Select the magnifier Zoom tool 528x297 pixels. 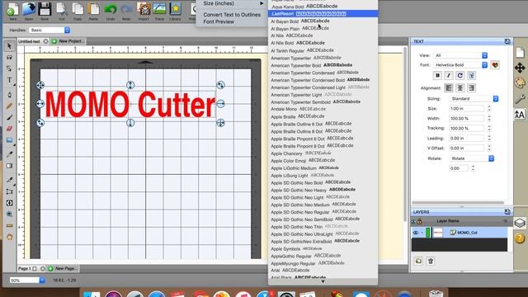9,214
